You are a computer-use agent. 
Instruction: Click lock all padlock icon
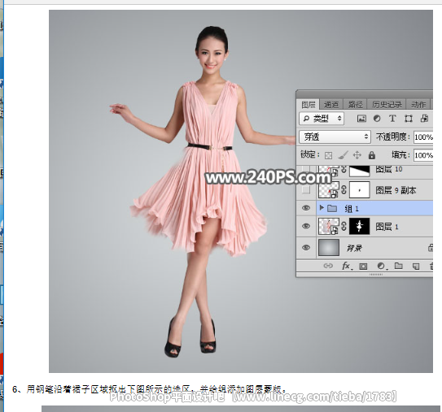click(372, 154)
